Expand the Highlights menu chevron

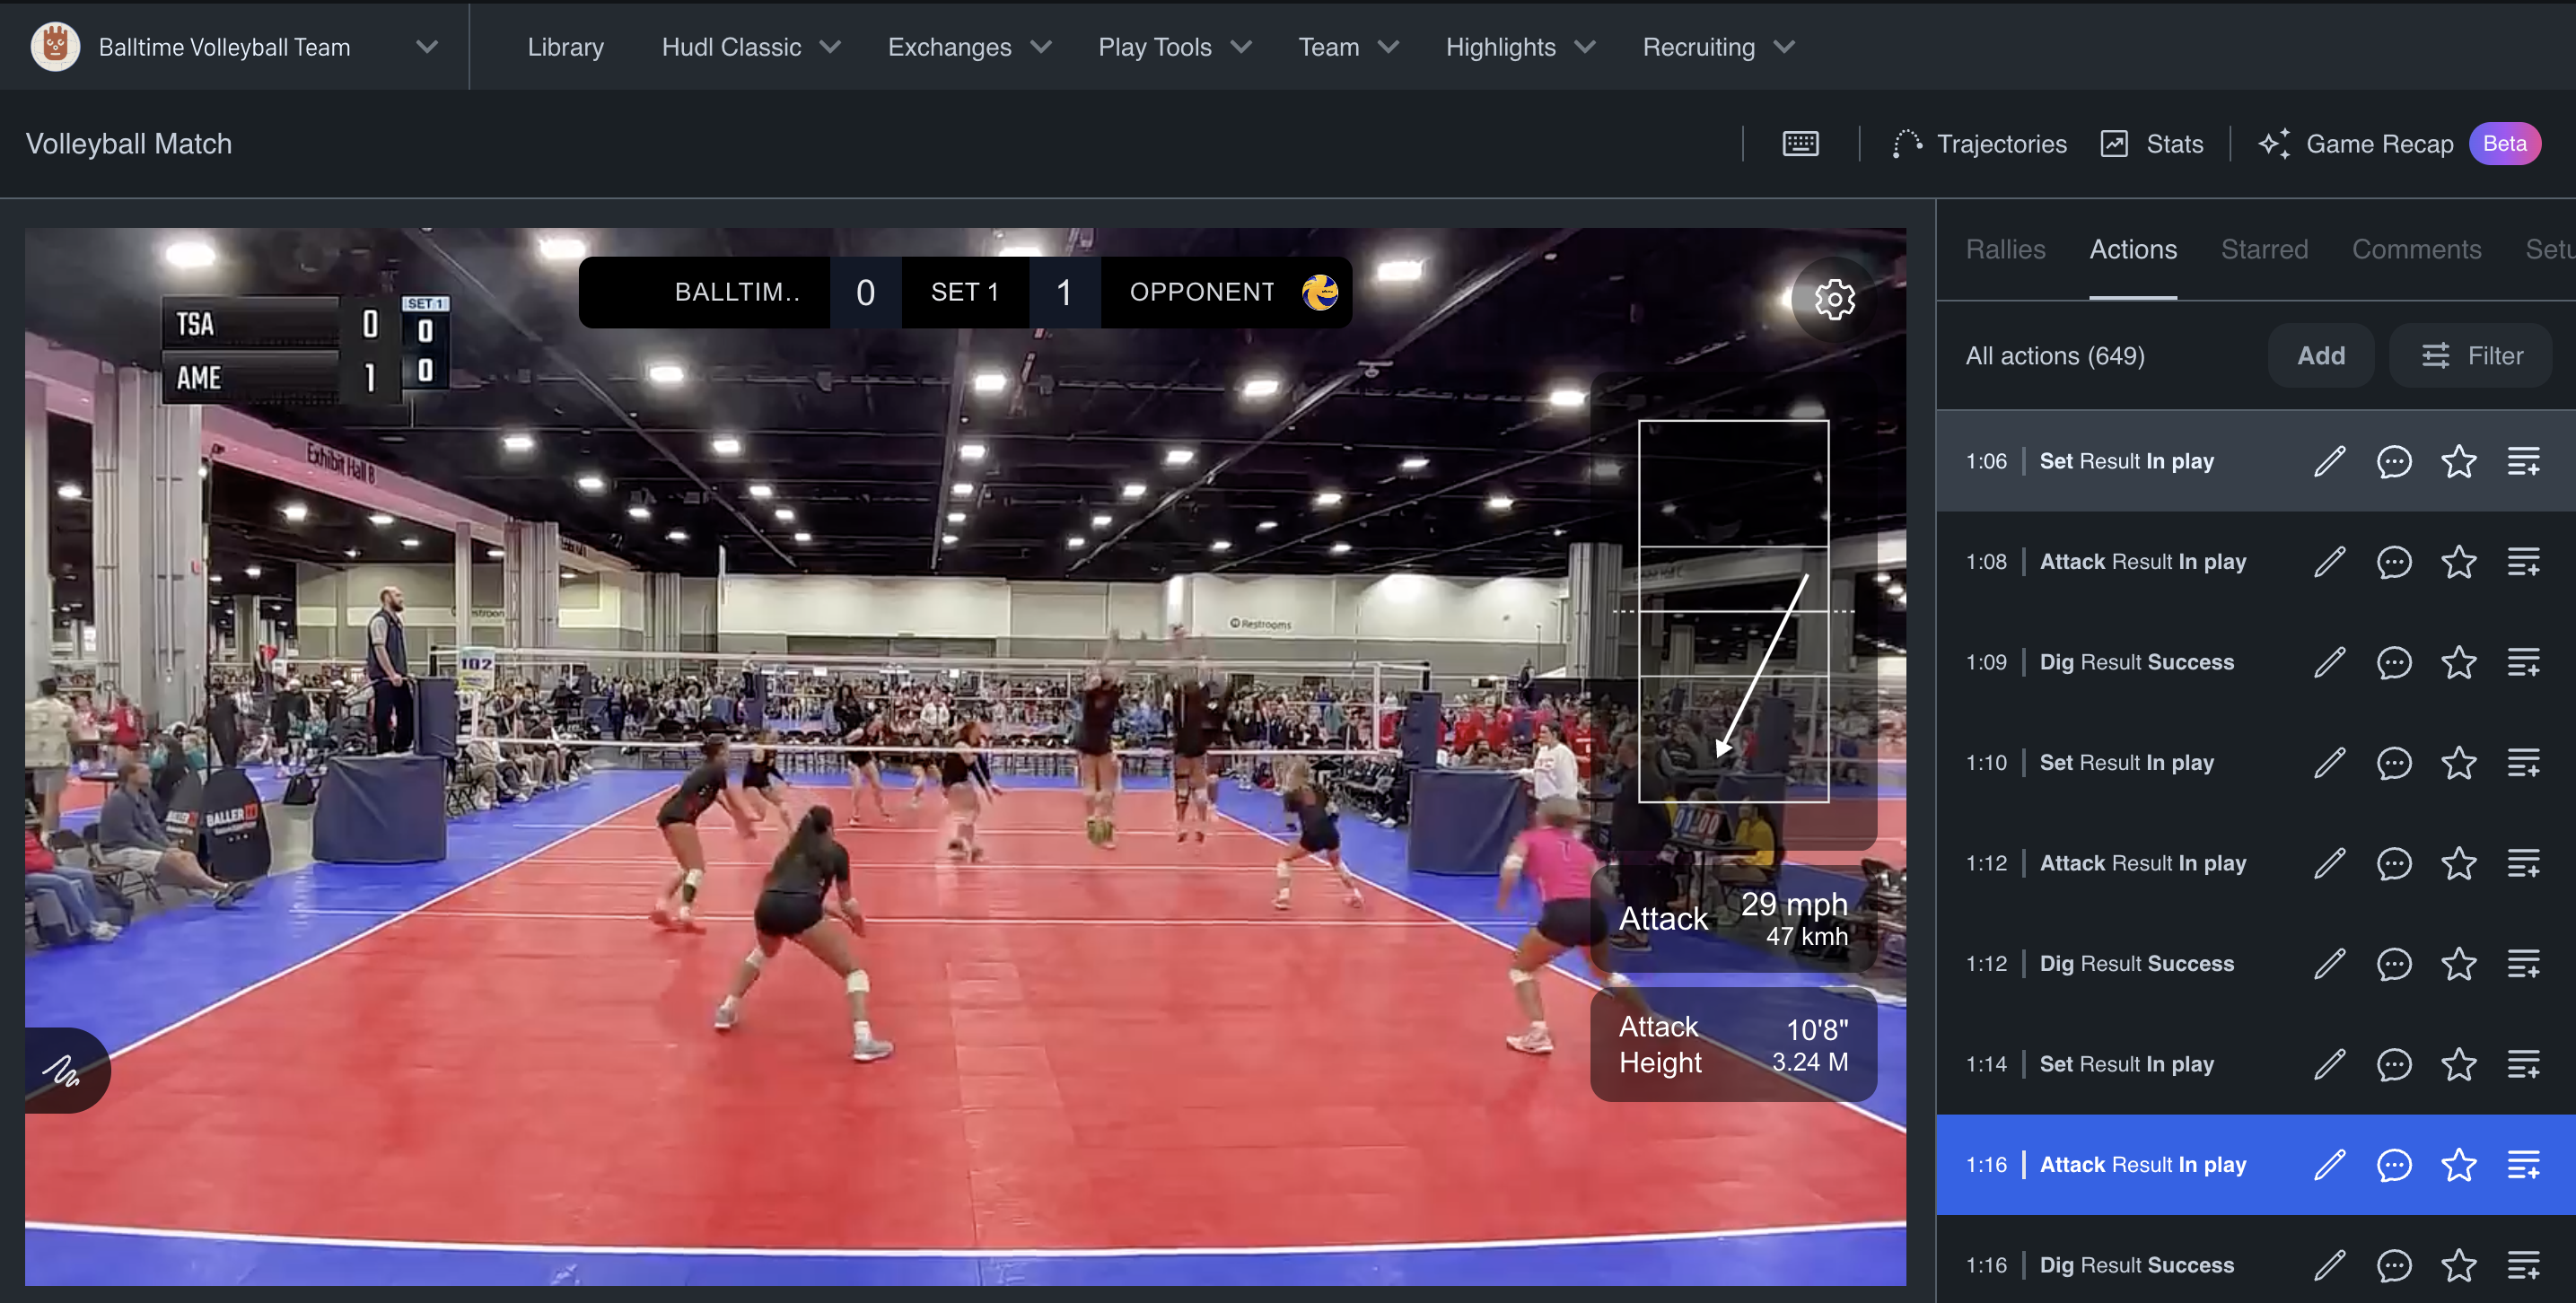[1584, 47]
